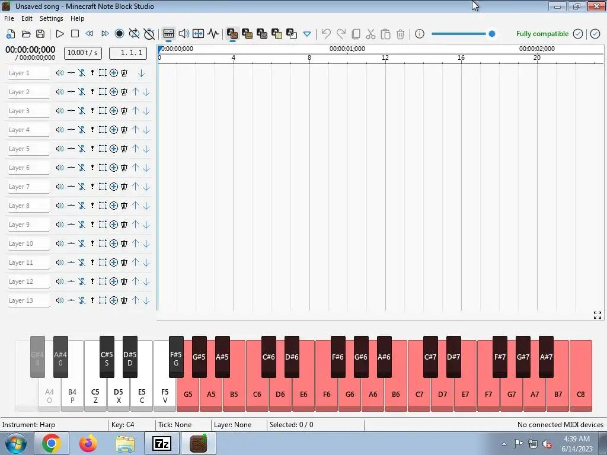Toggle looping with the crossed loop icon
This screenshot has width=607, height=455.
tap(135, 34)
